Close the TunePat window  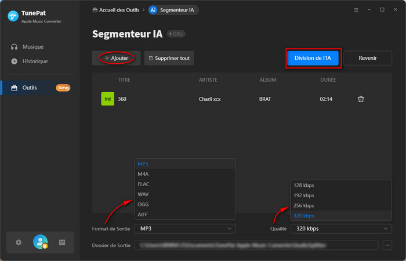pyautogui.click(x=396, y=10)
